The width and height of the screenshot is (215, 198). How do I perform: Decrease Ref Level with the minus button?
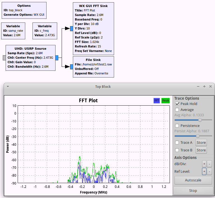tap(209, 172)
